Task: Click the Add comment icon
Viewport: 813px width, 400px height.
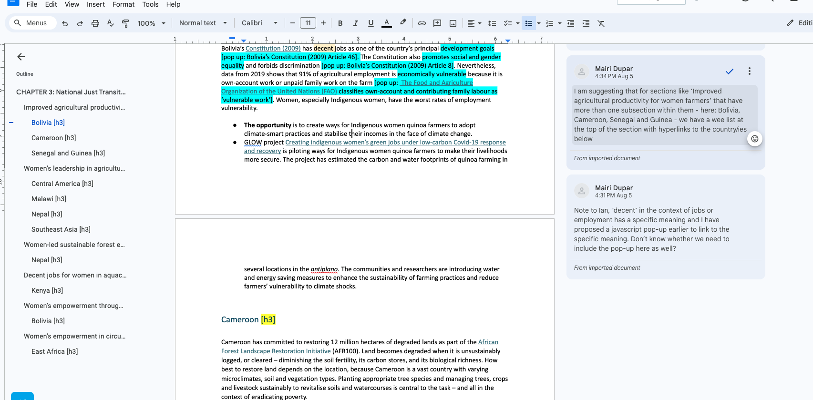Action: [x=437, y=23]
